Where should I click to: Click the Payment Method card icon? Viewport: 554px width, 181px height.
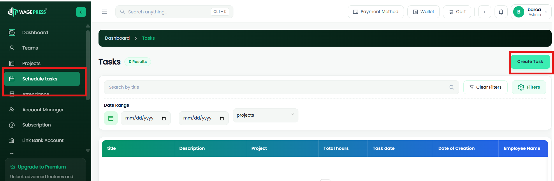pyautogui.click(x=356, y=12)
